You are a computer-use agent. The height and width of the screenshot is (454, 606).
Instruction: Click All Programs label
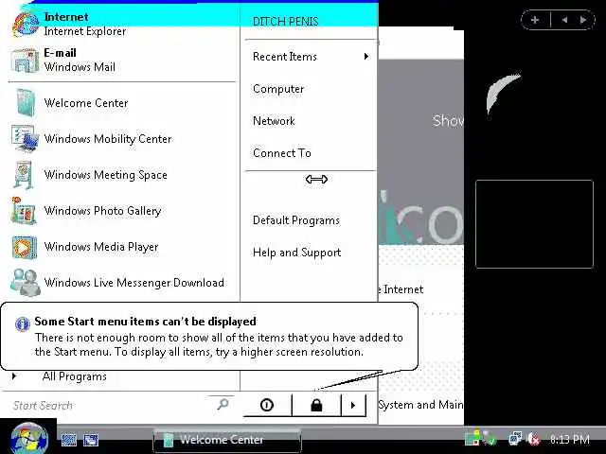[x=75, y=376]
